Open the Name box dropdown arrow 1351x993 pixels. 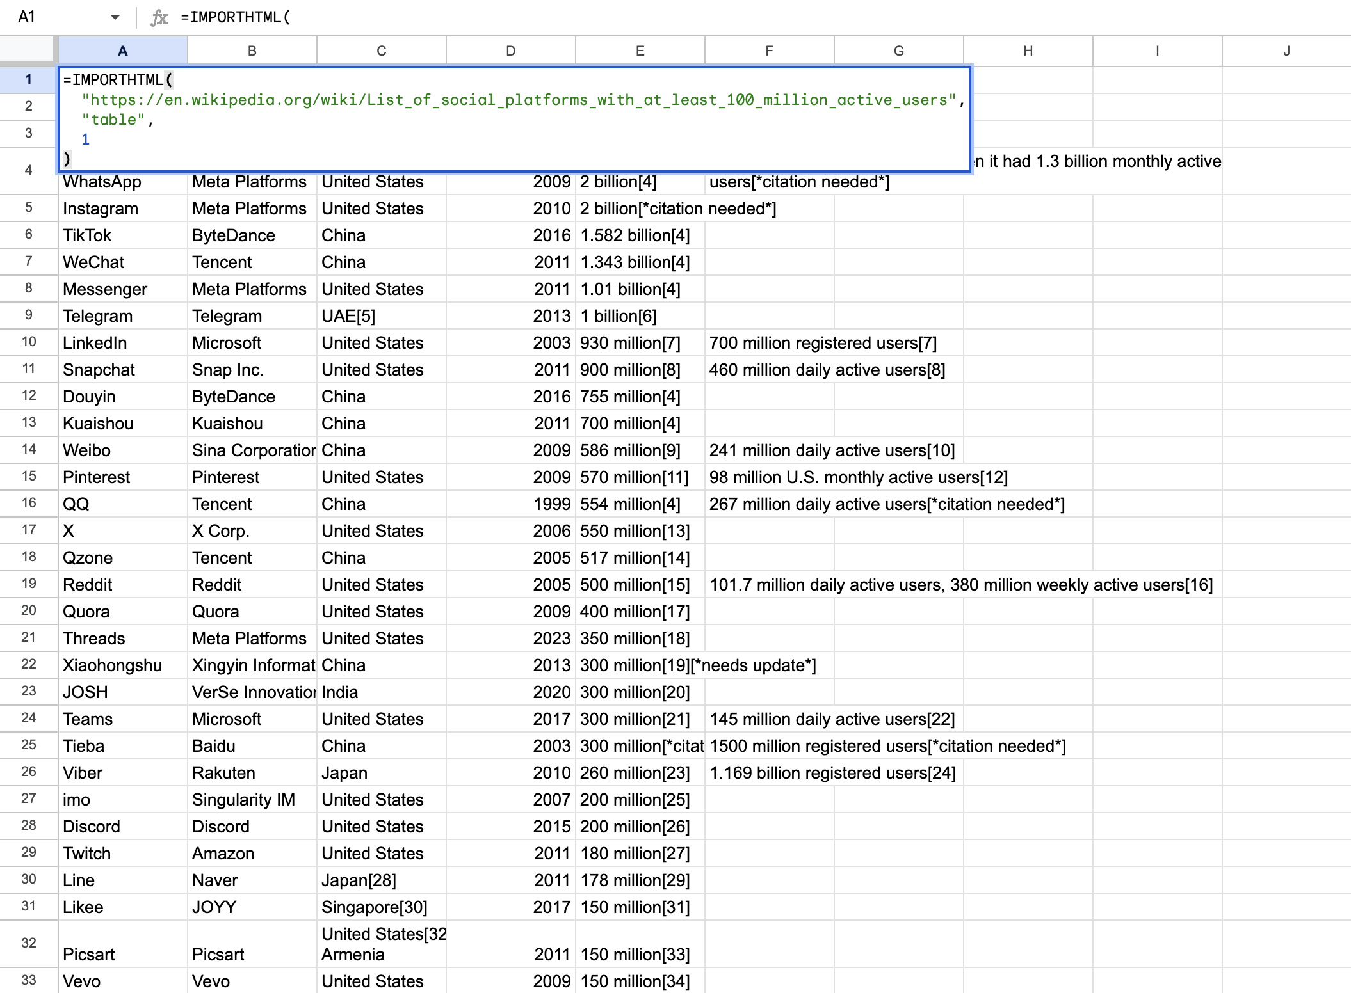tap(114, 17)
